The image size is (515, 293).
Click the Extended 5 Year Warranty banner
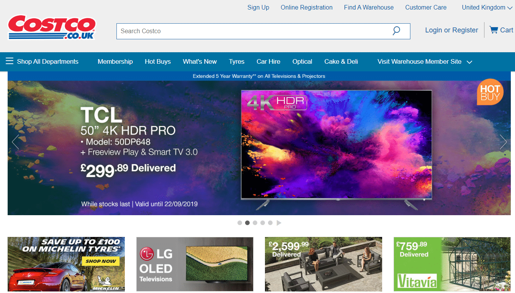(259, 76)
